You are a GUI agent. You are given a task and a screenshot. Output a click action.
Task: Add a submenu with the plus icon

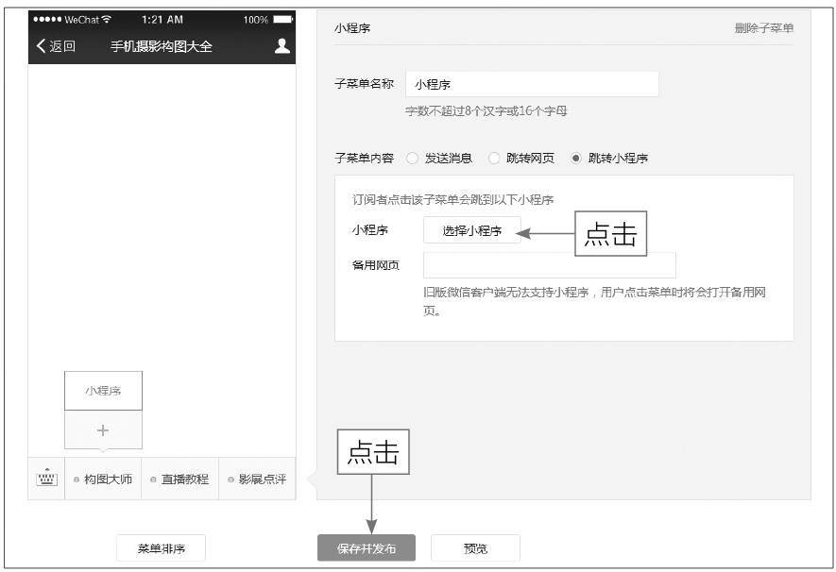[103, 430]
